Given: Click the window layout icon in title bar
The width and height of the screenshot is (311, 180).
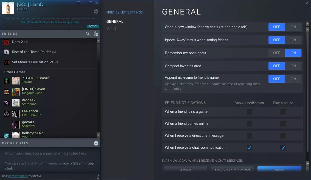Looking at the screenshot, I should tap(79, 3).
